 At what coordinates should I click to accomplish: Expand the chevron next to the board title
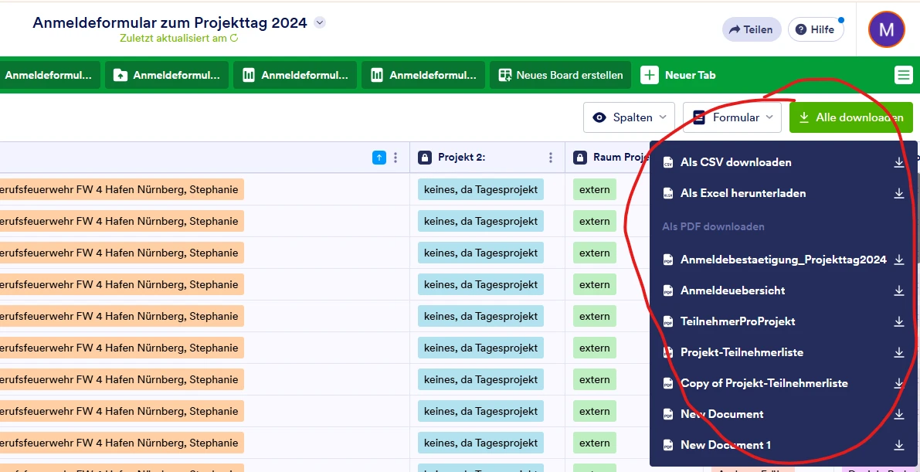(x=319, y=22)
